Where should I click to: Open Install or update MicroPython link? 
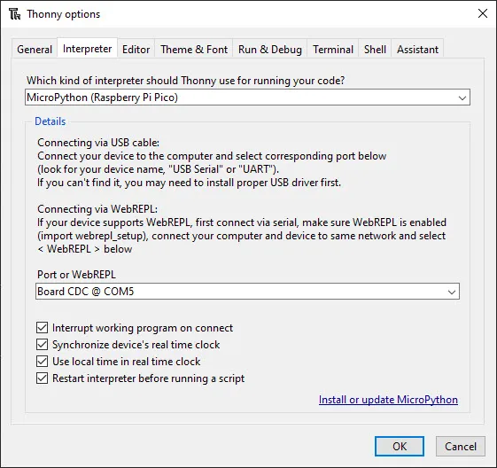pyautogui.click(x=388, y=400)
